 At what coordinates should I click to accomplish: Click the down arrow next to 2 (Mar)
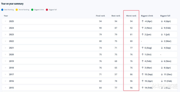point(162,41)
